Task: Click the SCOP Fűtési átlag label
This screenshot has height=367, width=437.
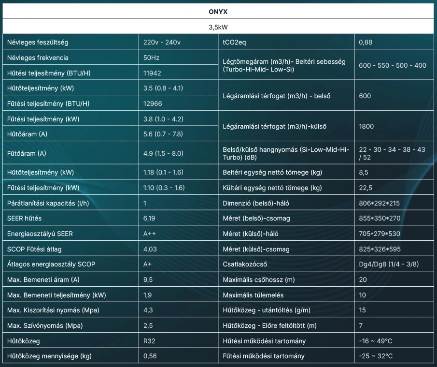Action: click(34, 249)
